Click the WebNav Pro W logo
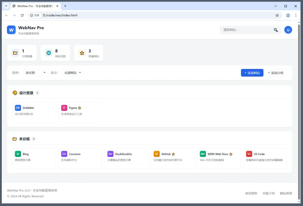Image resolution: width=303 pixels, height=206 pixels. coord(11,30)
